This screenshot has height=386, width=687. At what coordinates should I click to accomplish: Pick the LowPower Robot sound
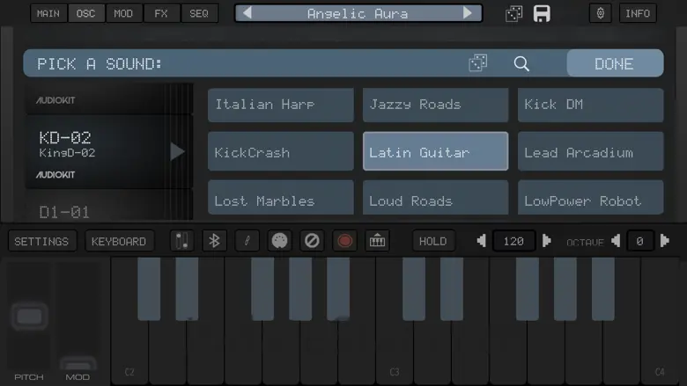[x=591, y=198]
